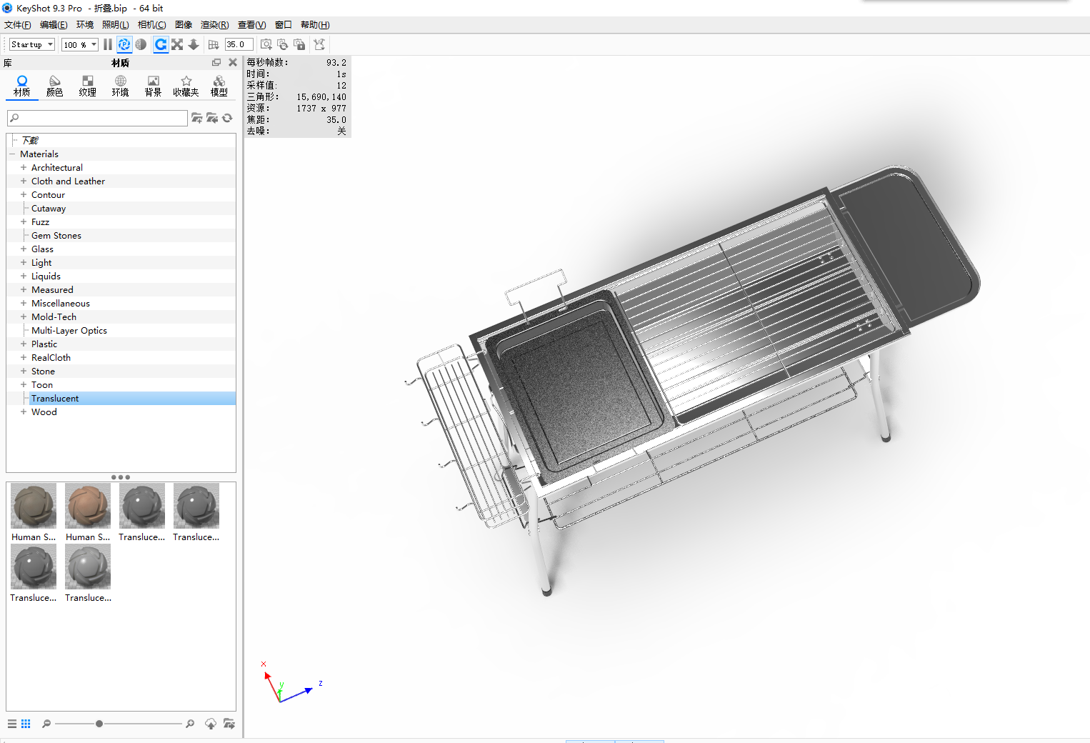Undock the library panel
1090x743 pixels.
pos(216,63)
